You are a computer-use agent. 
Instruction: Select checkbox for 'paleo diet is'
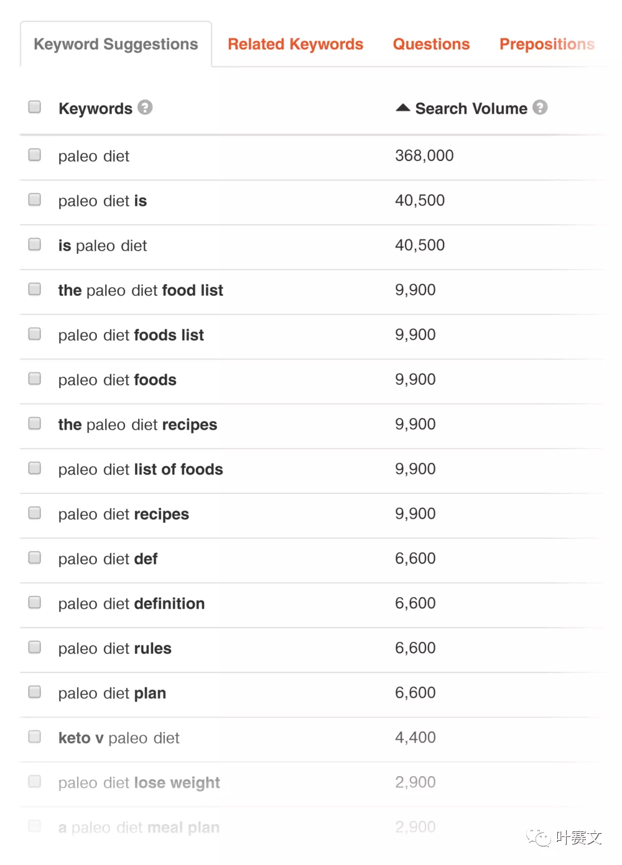[35, 200]
